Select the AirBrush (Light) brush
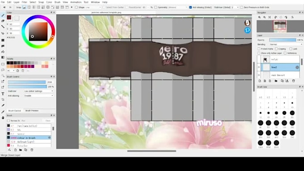 (29, 142)
